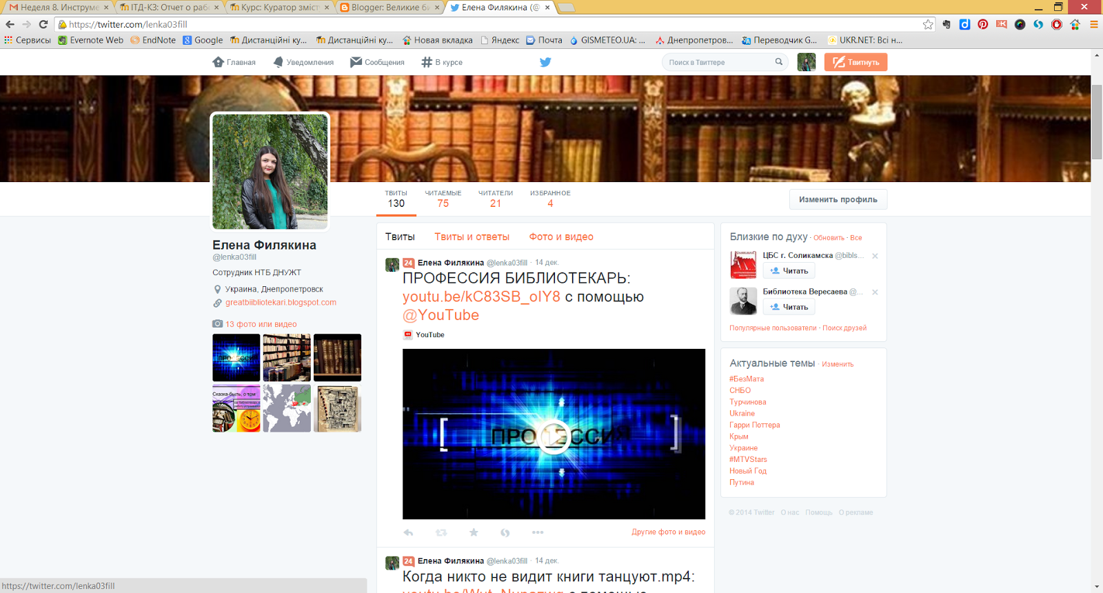This screenshot has height=593, width=1103.
Task: Play the ПРОФЕССИЯ video
Action: [554, 436]
